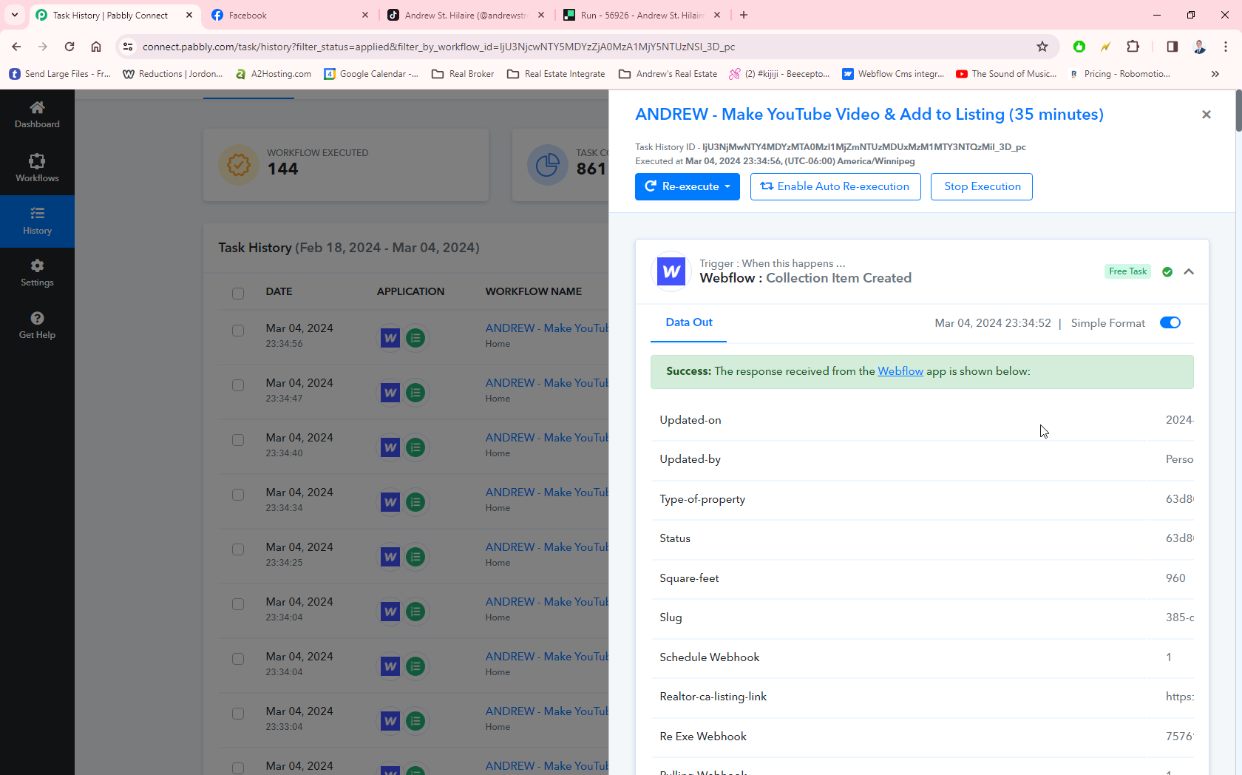Viewport: 1242px width, 775px height.
Task: Toggle the Simple Format switch
Action: click(x=1170, y=322)
